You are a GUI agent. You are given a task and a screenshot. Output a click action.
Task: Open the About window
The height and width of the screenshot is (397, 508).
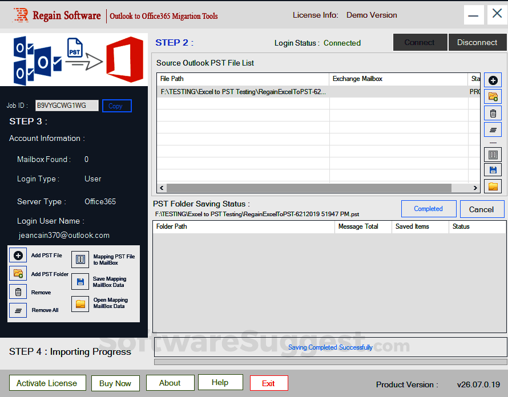click(x=170, y=383)
